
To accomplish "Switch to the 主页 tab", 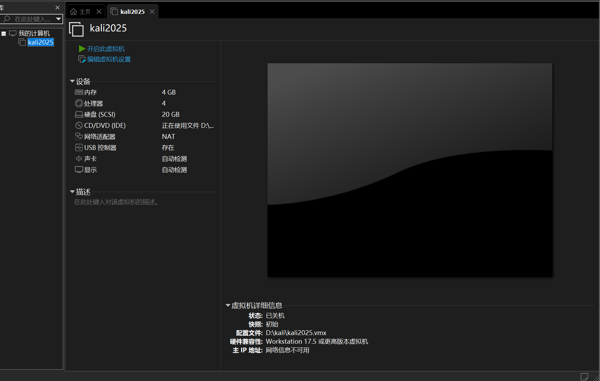I will (x=85, y=12).
